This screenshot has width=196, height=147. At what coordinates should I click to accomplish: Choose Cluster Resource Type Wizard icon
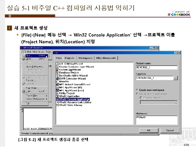pos(57,67)
